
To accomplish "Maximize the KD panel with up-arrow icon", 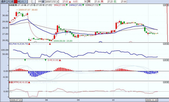I will [x=166, y=44].
